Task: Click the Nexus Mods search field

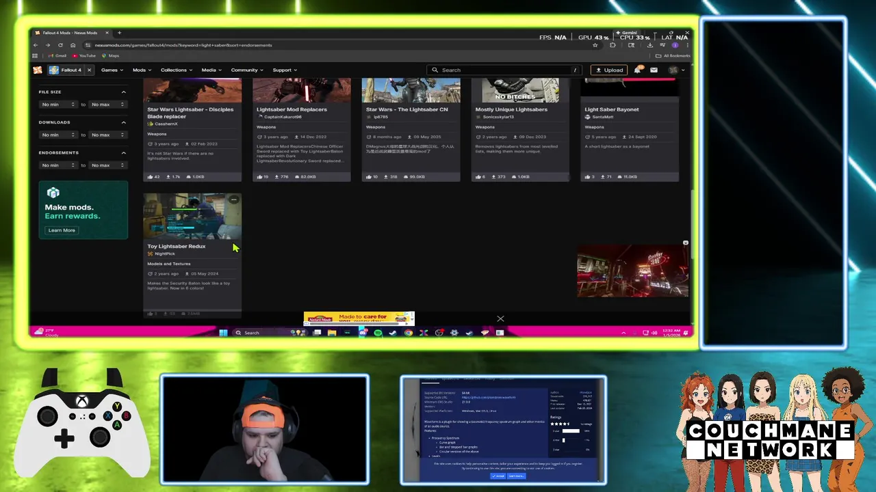Action: (505, 70)
